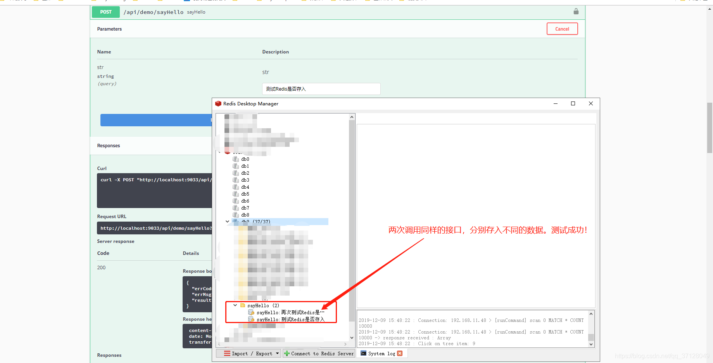Click the db5 tree label
713x363 pixels.
click(x=245, y=194)
